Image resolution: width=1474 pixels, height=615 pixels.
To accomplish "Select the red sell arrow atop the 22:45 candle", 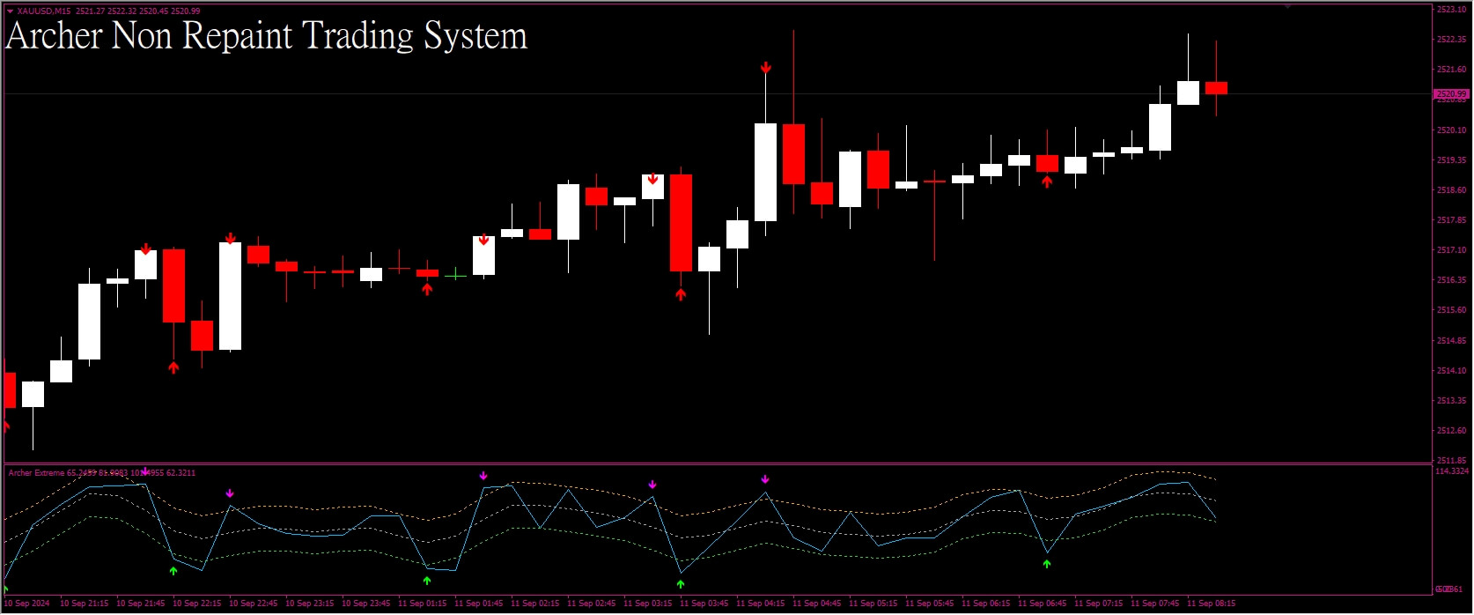I will (231, 238).
